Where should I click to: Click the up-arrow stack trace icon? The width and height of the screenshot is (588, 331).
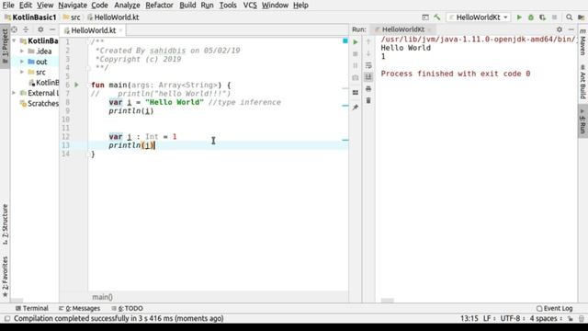(x=368, y=42)
